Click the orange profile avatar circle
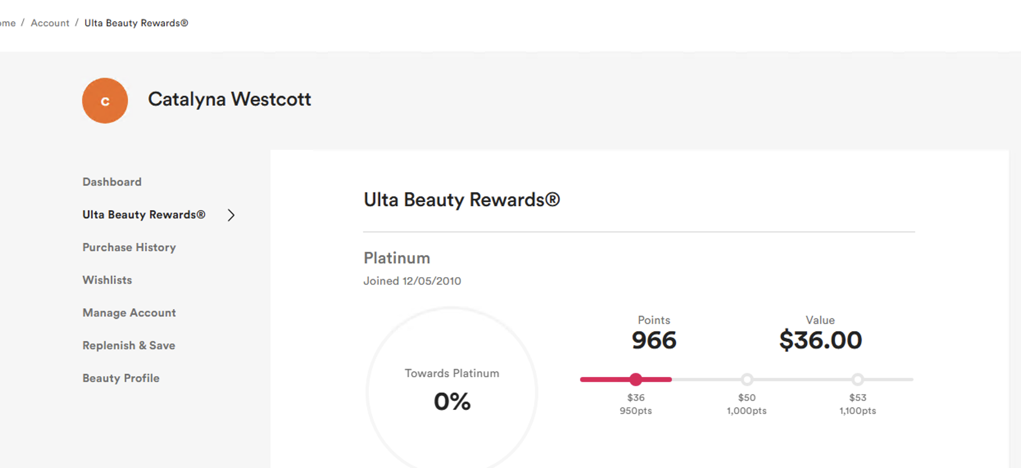1021x468 pixels. pos(105,101)
